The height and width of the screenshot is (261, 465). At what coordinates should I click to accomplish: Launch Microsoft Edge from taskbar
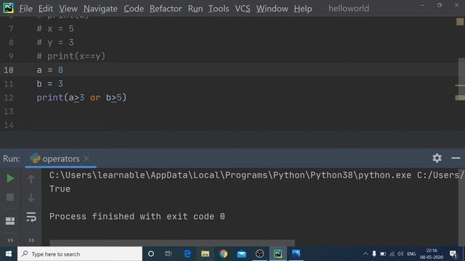[187, 254]
